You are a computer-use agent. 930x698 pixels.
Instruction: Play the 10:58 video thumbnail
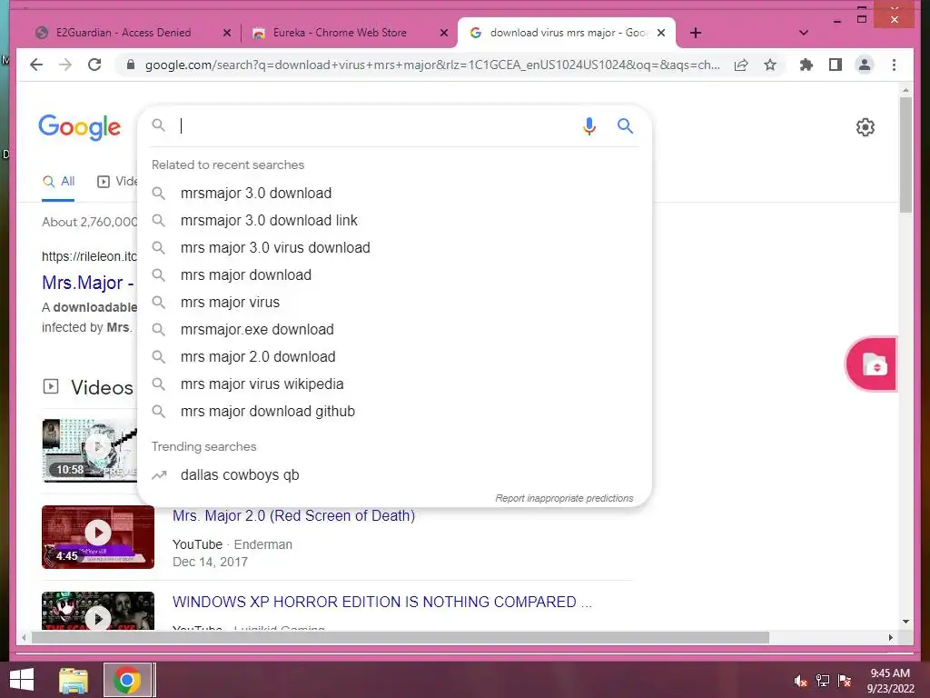tap(89, 450)
